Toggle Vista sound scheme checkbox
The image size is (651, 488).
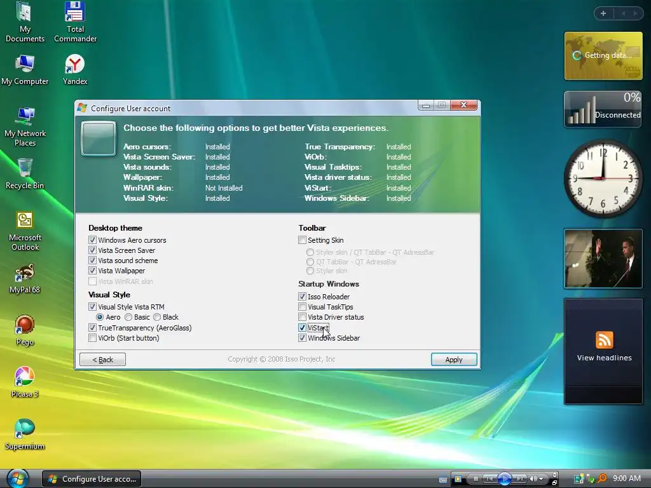(x=92, y=260)
